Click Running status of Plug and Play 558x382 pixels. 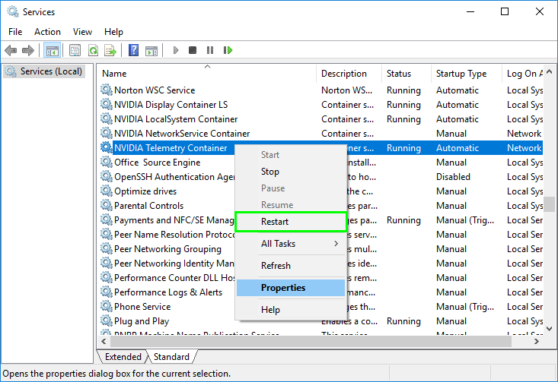point(403,321)
